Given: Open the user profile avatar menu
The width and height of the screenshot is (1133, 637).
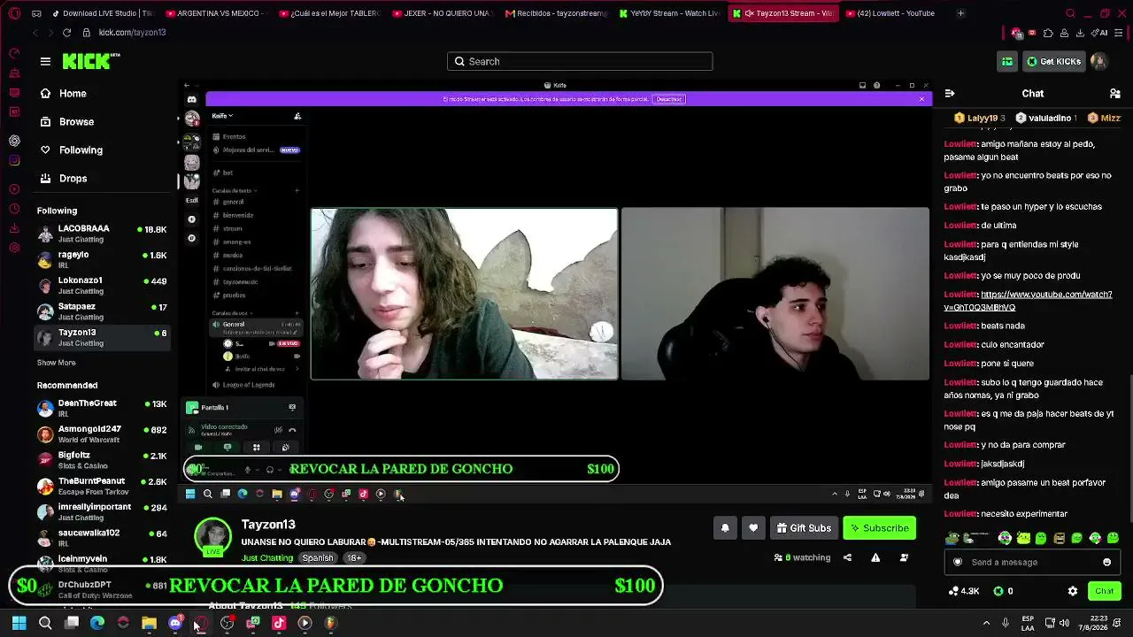Looking at the screenshot, I should (x=1098, y=61).
